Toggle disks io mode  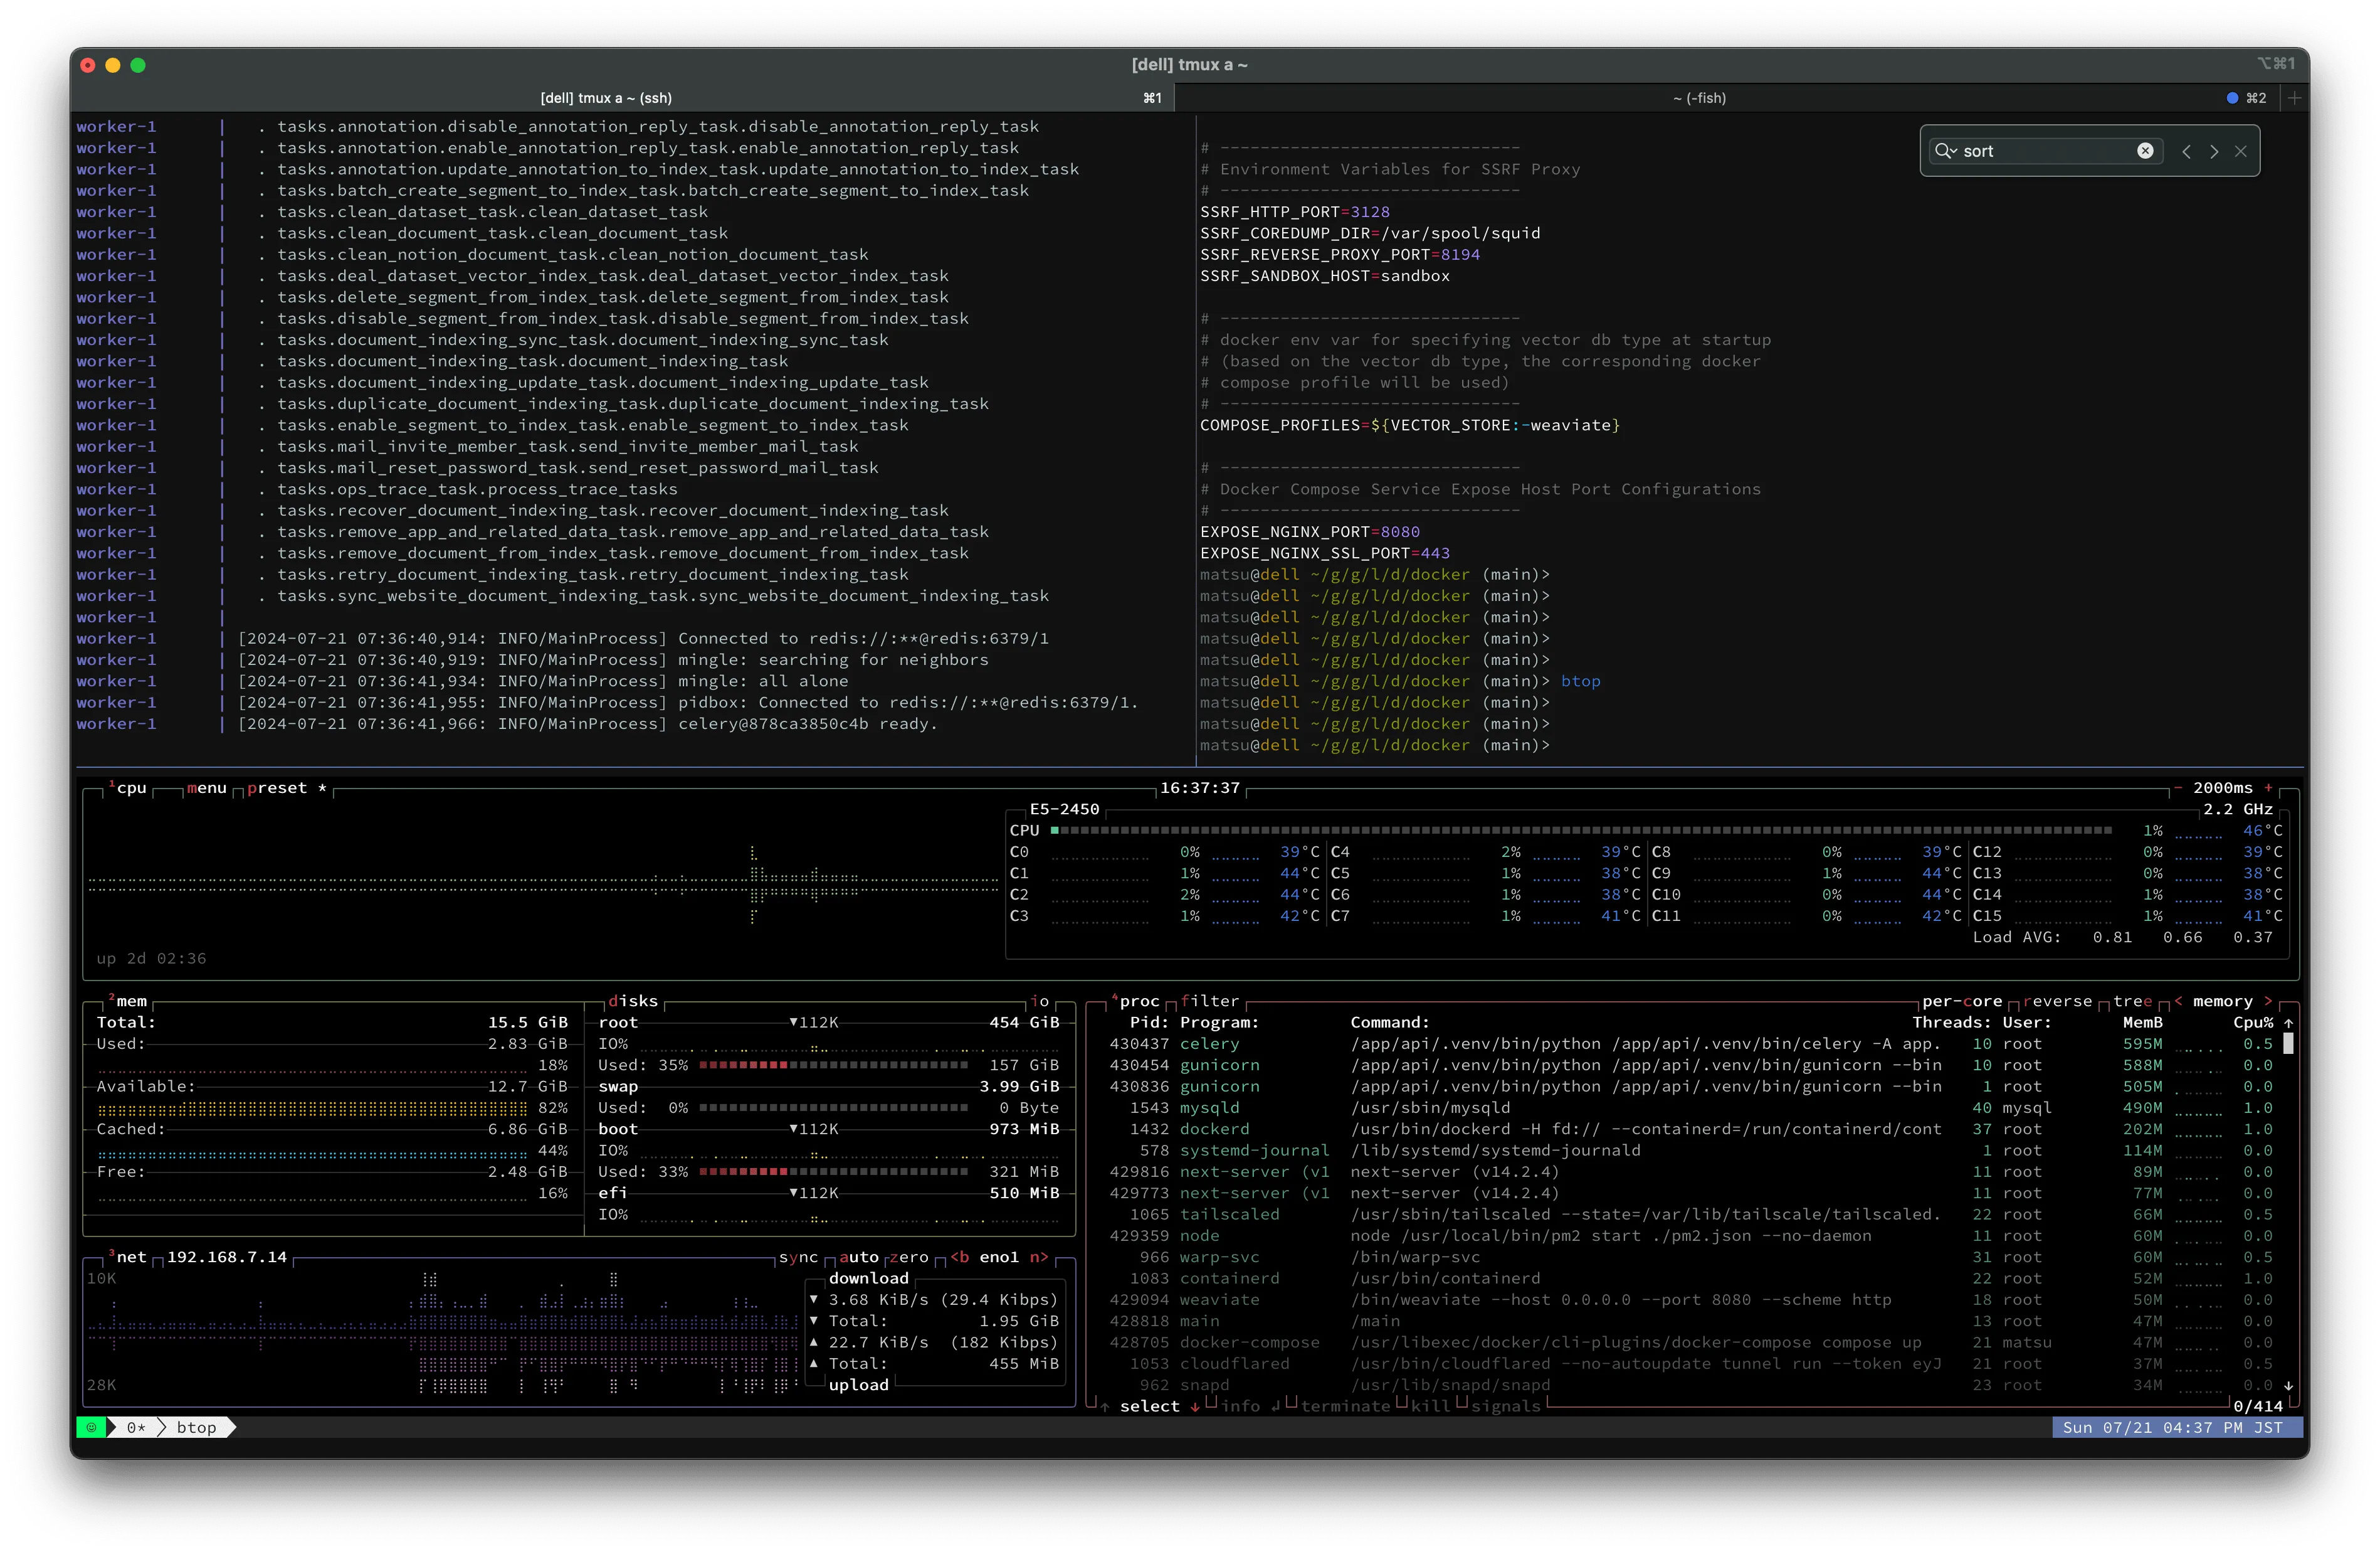(x=1040, y=1002)
